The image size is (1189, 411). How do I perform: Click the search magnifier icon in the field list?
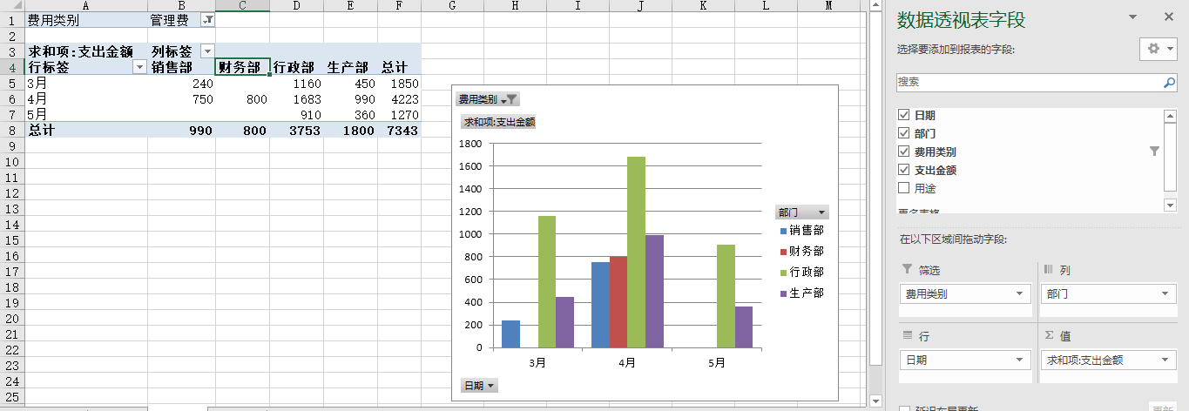coord(1169,83)
